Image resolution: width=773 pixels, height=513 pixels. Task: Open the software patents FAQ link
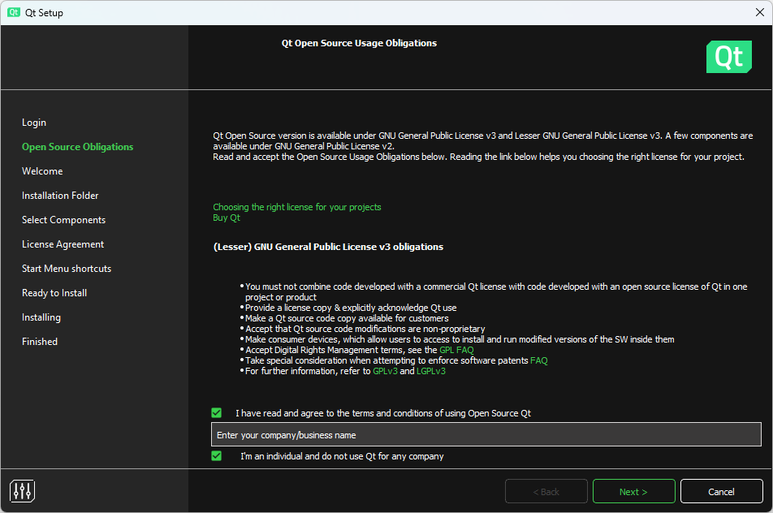[539, 360]
